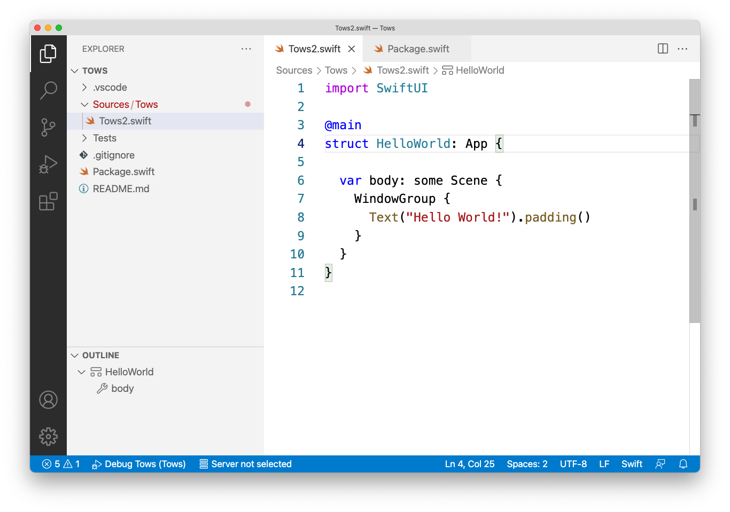Open the Search view
730x512 pixels.
48,90
